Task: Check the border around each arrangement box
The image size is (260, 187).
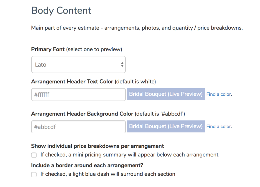Action: point(34,175)
